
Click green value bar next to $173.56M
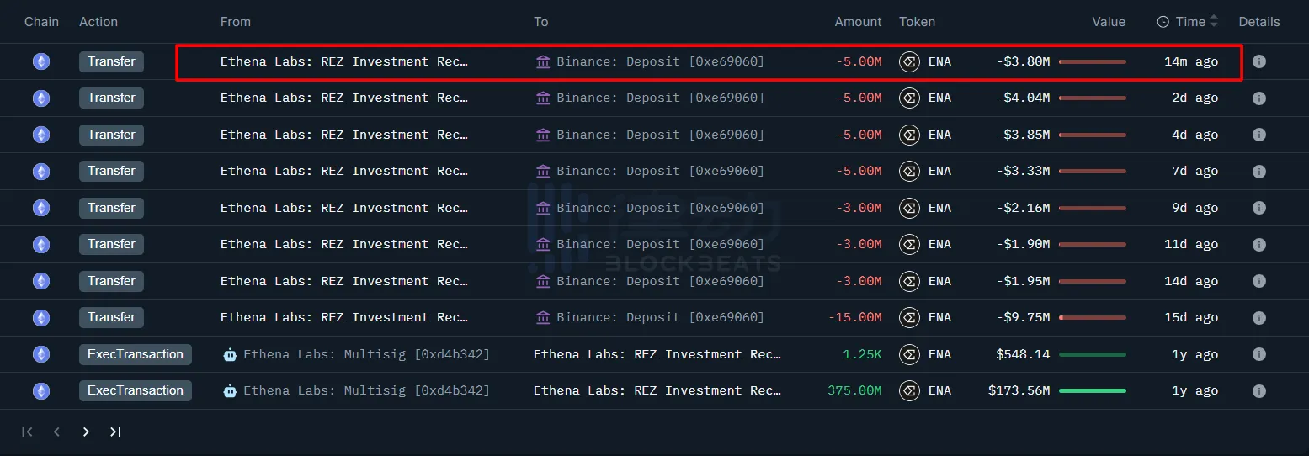coord(1092,391)
